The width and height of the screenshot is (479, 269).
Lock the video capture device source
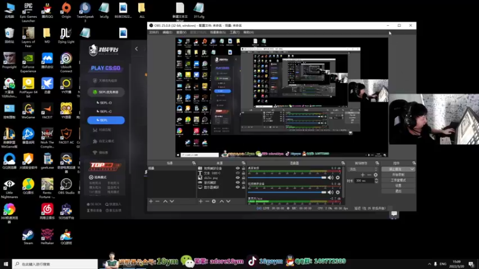(244, 169)
